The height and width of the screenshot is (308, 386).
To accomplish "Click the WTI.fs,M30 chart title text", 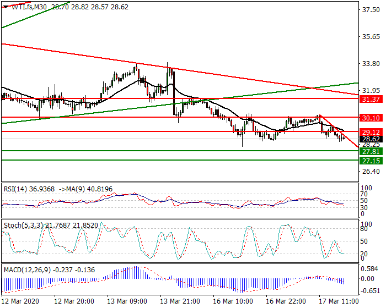I will (29, 7).
